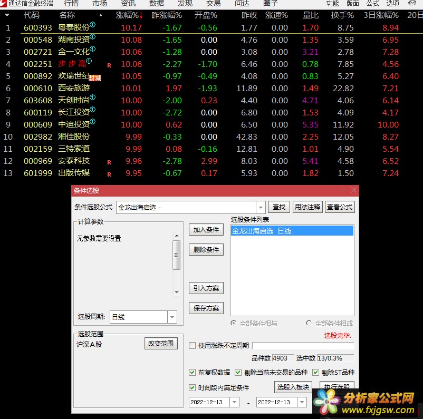The image size is (423, 419).
Task: Open the 选项 menu
Action: pyautogui.click(x=393, y=3)
